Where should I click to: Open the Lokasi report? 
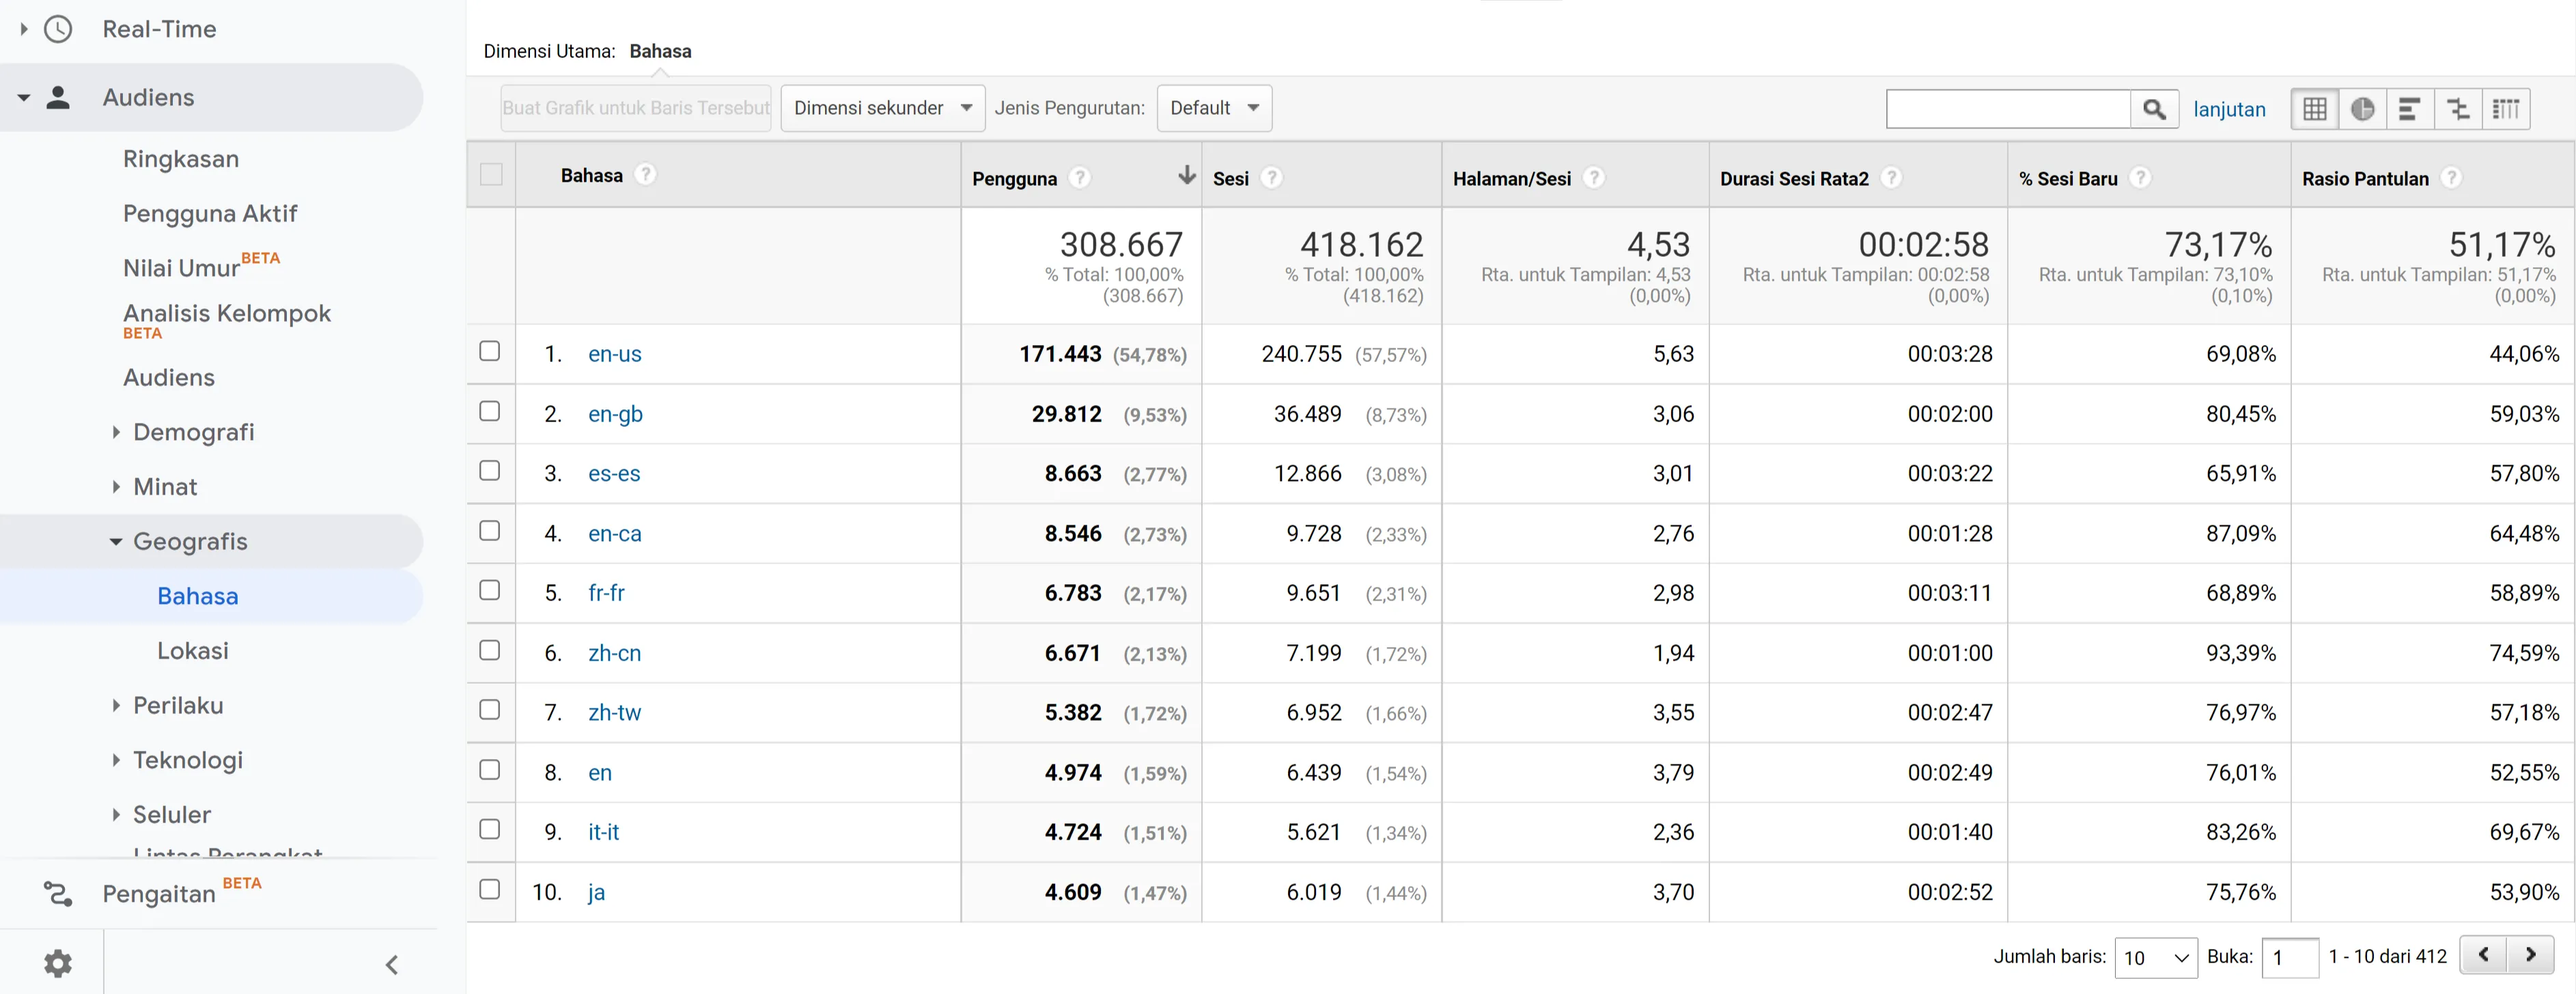tap(193, 651)
